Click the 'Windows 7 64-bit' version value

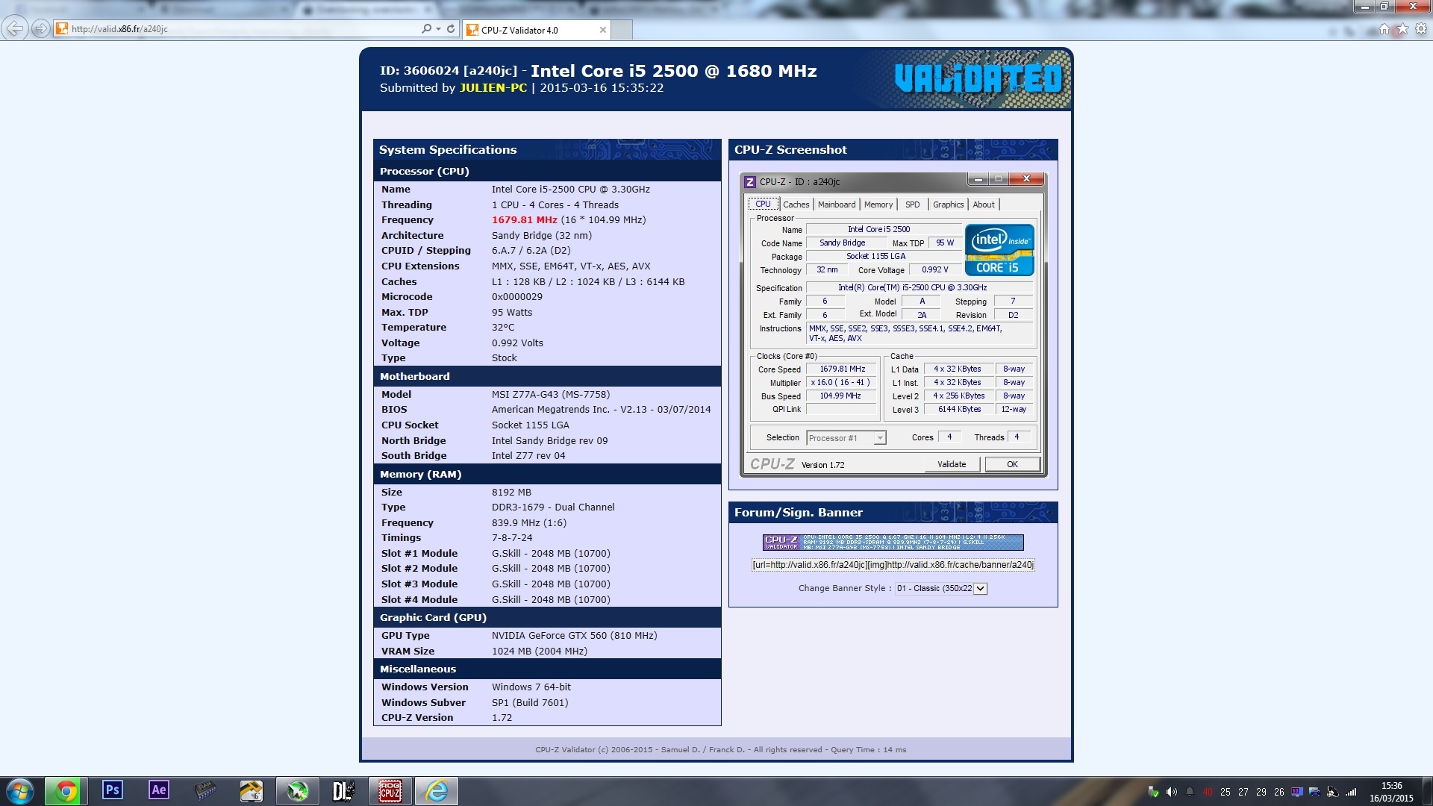pyautogui.click(x=531, y=687)
